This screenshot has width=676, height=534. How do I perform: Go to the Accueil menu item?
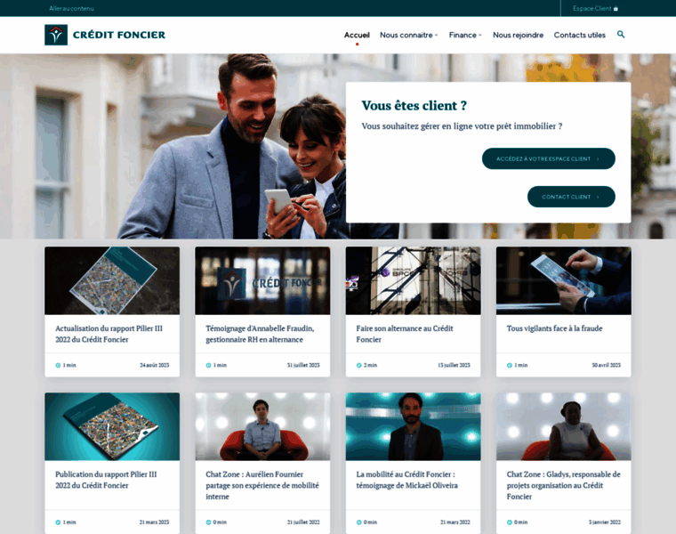tap(357, 35)
